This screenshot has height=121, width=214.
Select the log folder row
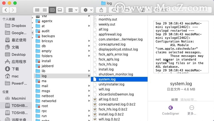62,76
